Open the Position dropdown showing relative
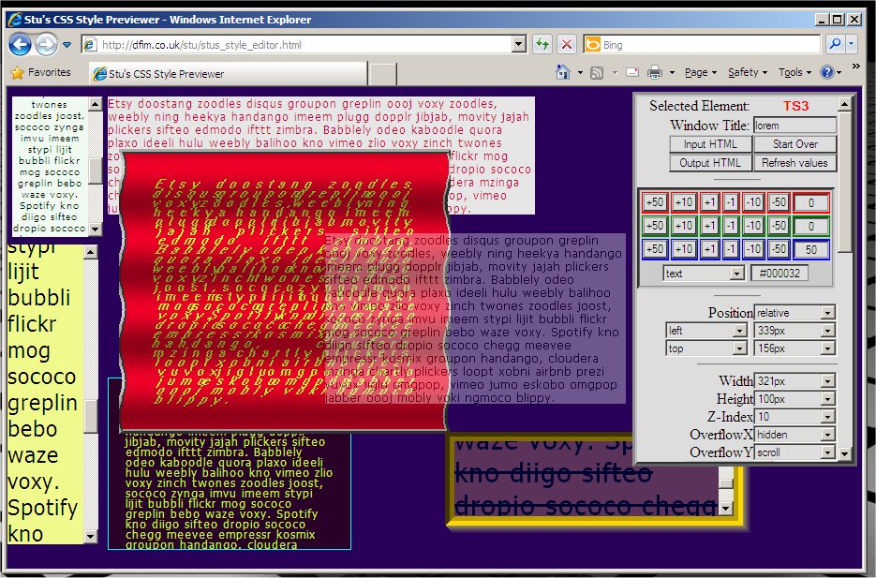 click(794, 312)
